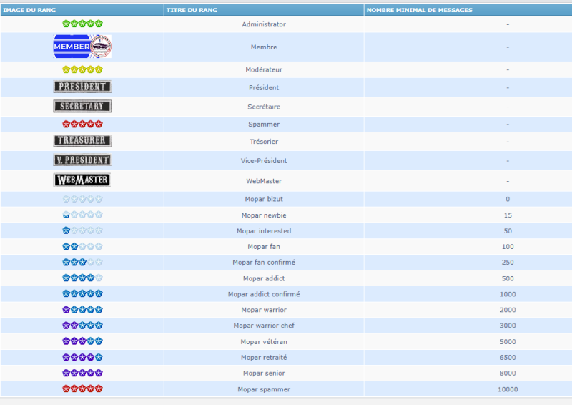This screenshot has width=572, height=405.
Task: Click the minimum messages value 250
Action: pyautogui.click(x=508, y=263)
